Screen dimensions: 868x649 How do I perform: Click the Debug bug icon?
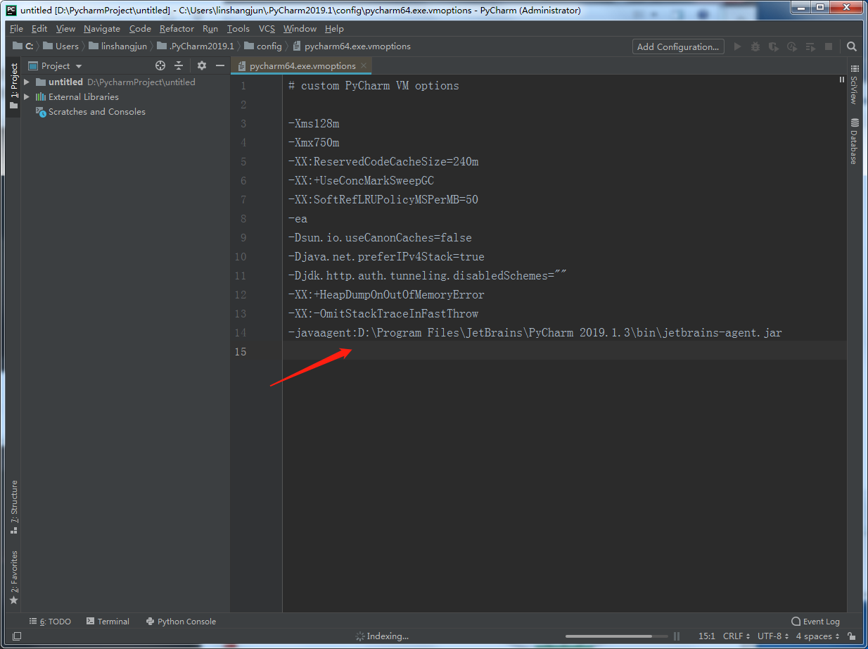click(755, 46)
